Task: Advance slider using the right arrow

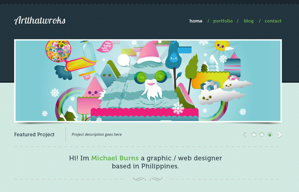Action: [x=279, y=135]
